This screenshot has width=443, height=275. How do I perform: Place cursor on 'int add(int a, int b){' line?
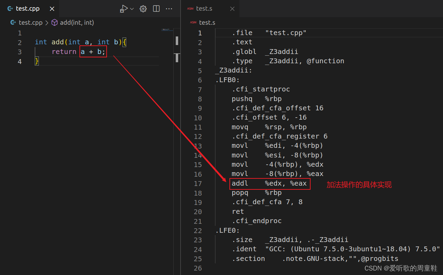[x=81, y=42]
